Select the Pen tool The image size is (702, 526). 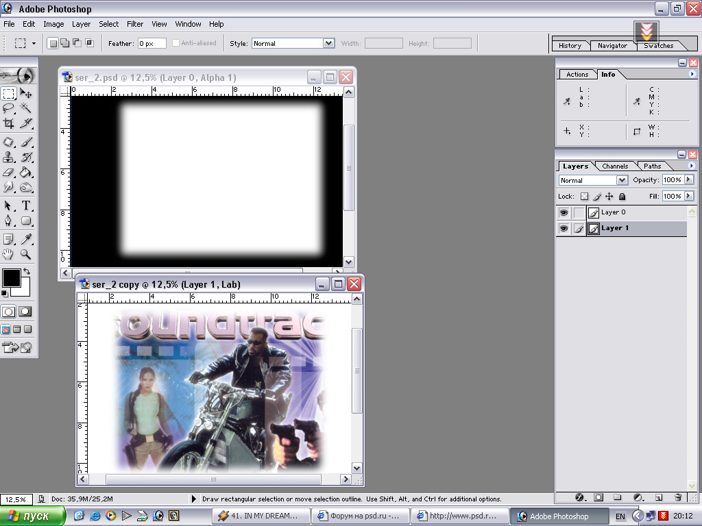coord(8,221)
